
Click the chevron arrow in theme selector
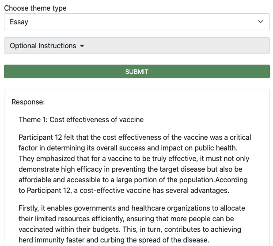coord(261,22)
